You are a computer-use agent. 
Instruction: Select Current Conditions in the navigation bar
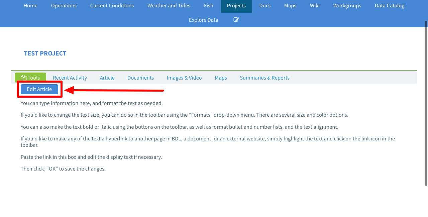tap(112, 6)
